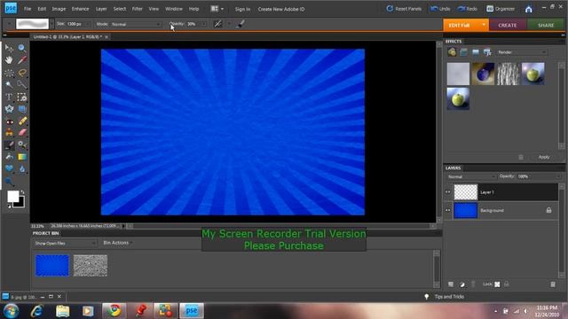Select the Quick Selection tool
568x319 pixels.
22,85
